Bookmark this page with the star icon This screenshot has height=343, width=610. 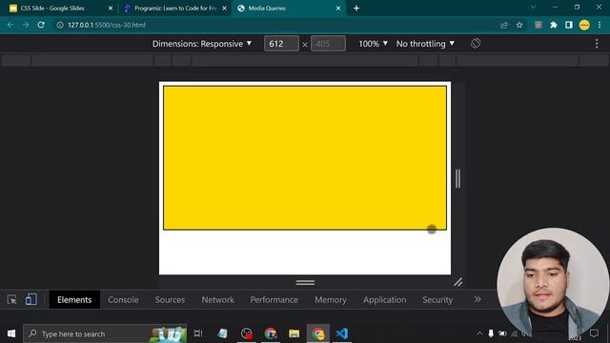(x=519, y=25)
